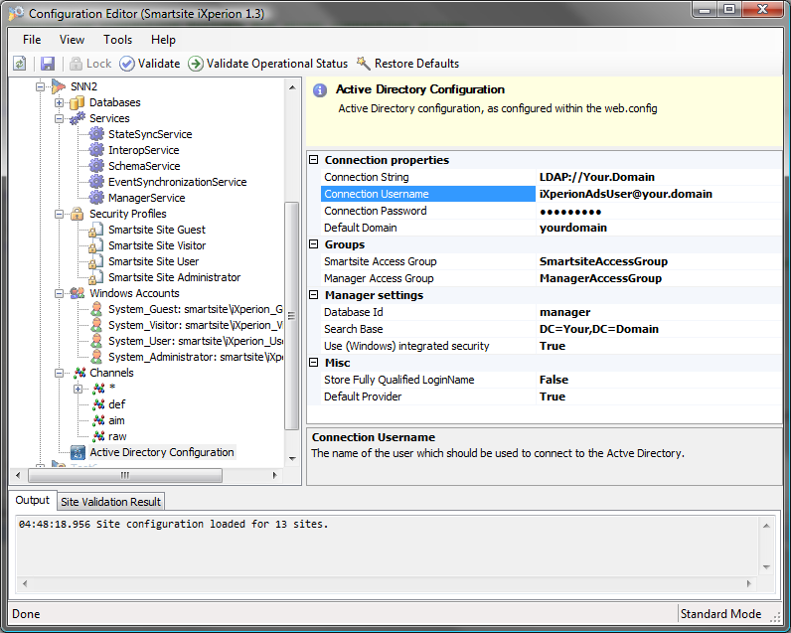Expand the Databases tree node
Screen dimensions: 791x633
coord(59,103)
